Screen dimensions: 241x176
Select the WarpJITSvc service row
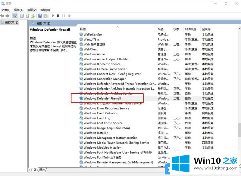pyautogui.click(x=147, y=39)
